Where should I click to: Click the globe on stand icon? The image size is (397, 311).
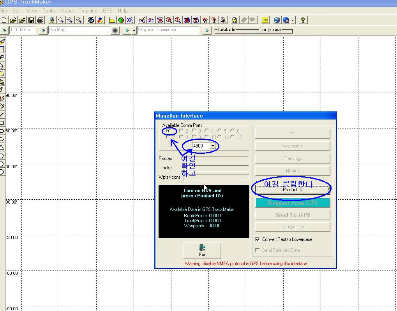point(52,20)
